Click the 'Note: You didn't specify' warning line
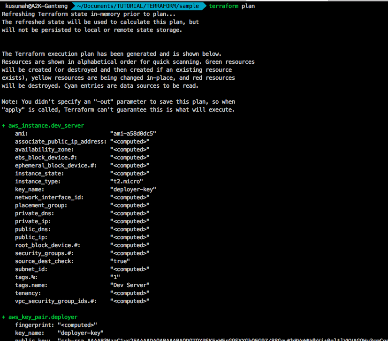The height and width of the screenshot is (341, 388). [118, 102]
